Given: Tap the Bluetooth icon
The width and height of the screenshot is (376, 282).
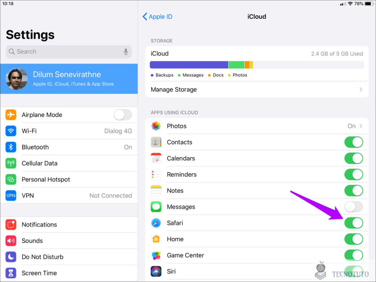Looking at the screenshot, I should pos(11,147).
